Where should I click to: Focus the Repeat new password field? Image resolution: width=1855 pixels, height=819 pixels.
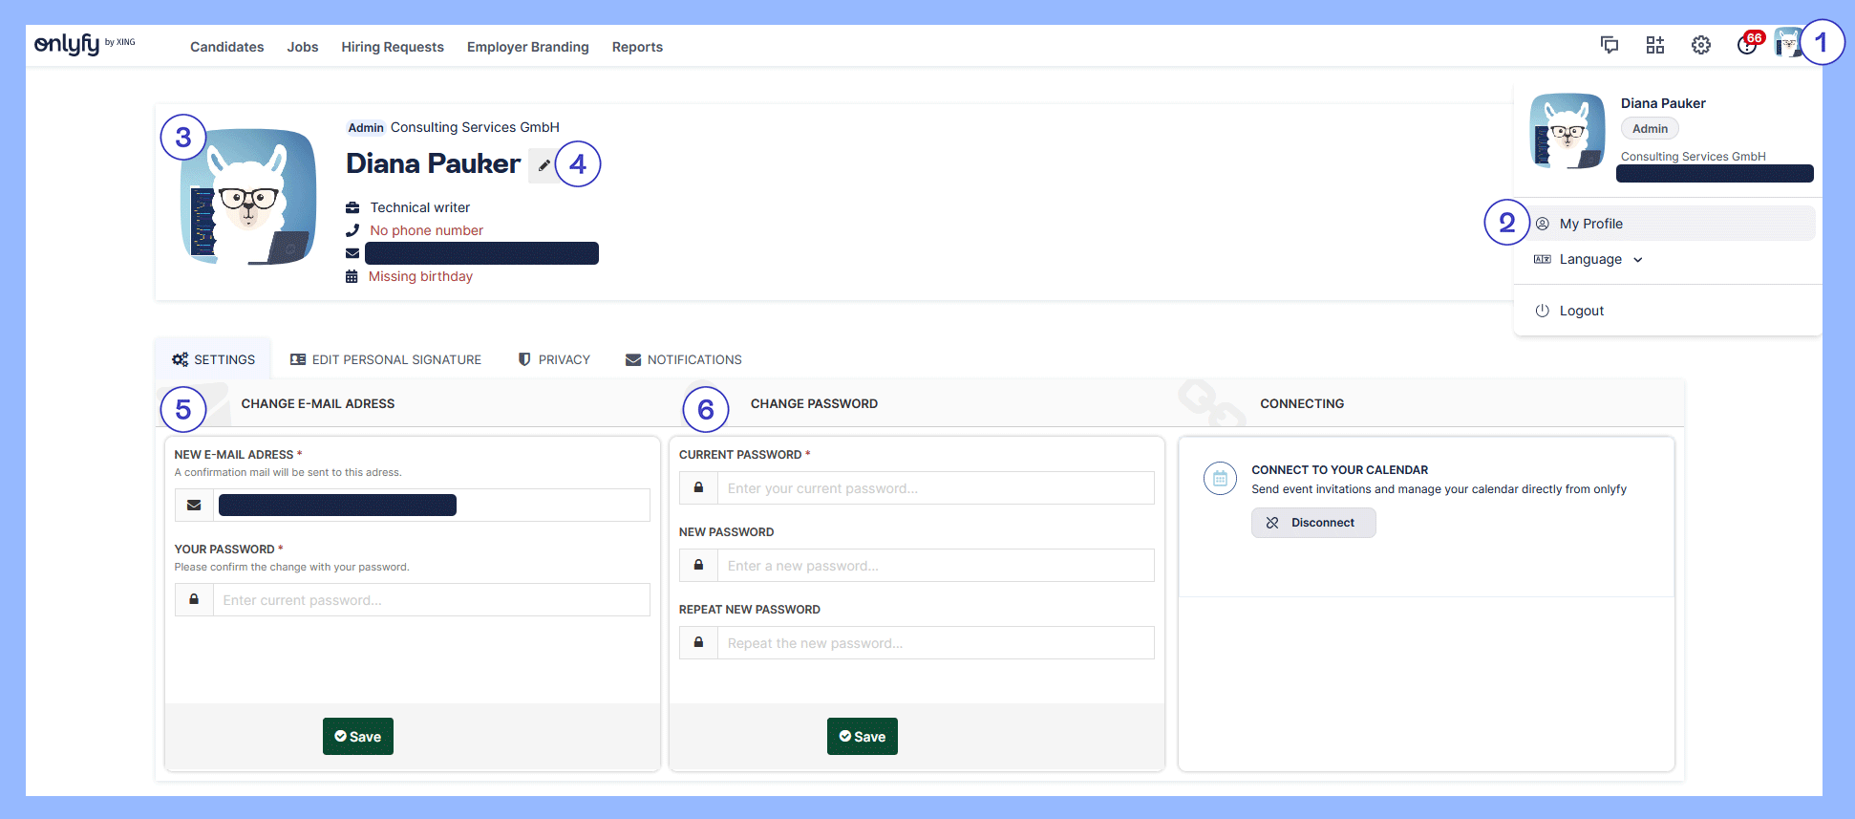pos(934,643)
